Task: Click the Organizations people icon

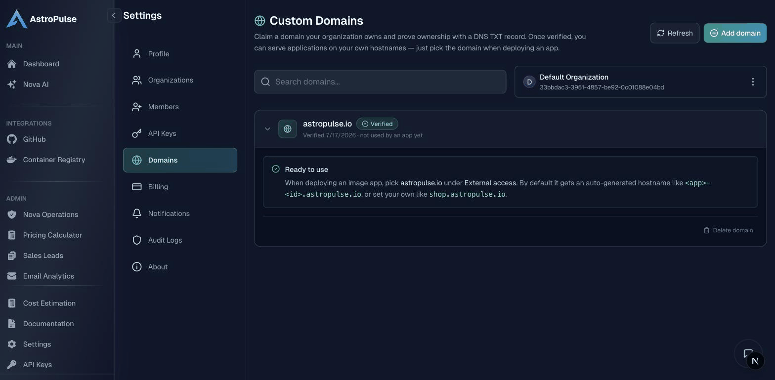Action: click(x=137, y=80)
